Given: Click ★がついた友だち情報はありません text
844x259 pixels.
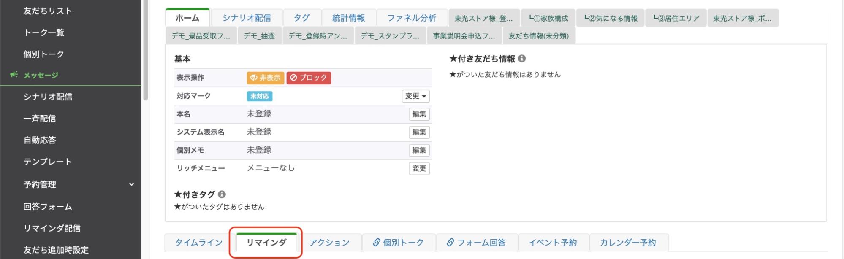Looking at the screenshot, I should tap(505, 74).
